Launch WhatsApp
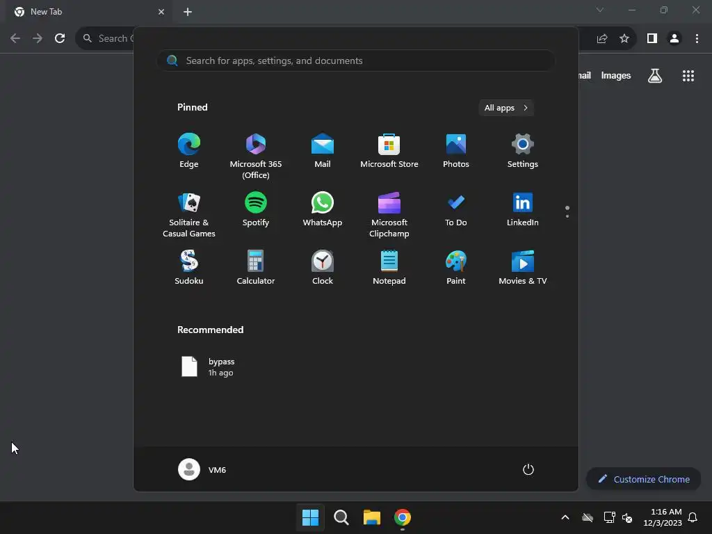 pos(323,209)
